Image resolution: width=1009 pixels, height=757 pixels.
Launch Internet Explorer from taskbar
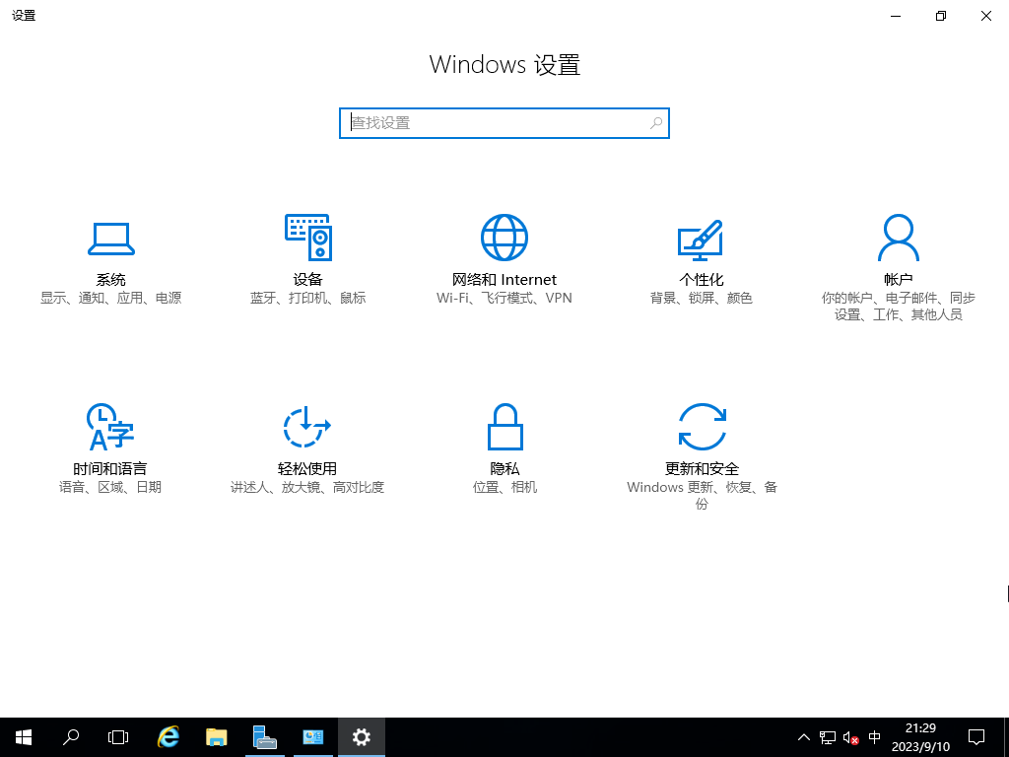[168, 737]
